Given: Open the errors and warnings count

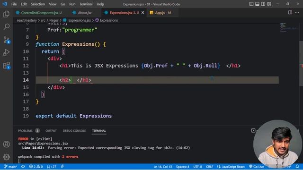Looking at the screenshot, I should pyautogui.click(x=36, y=167).
